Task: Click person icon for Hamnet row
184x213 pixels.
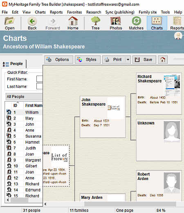Action: point(9,142)
